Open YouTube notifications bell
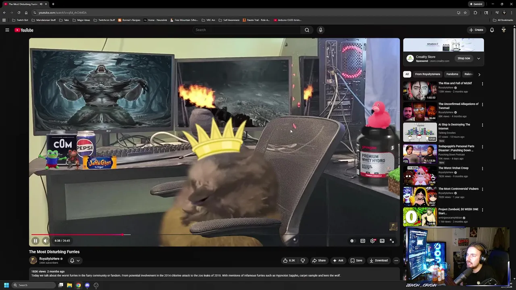516x290 pixels. tap(492, 30)
